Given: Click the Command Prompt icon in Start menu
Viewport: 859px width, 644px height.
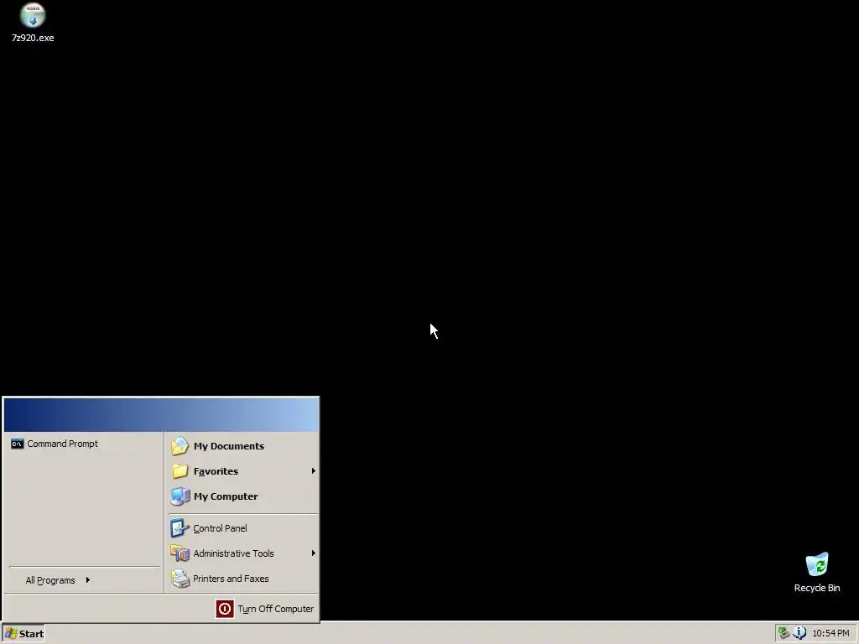Looking at the screenshot, I should 17,444.
